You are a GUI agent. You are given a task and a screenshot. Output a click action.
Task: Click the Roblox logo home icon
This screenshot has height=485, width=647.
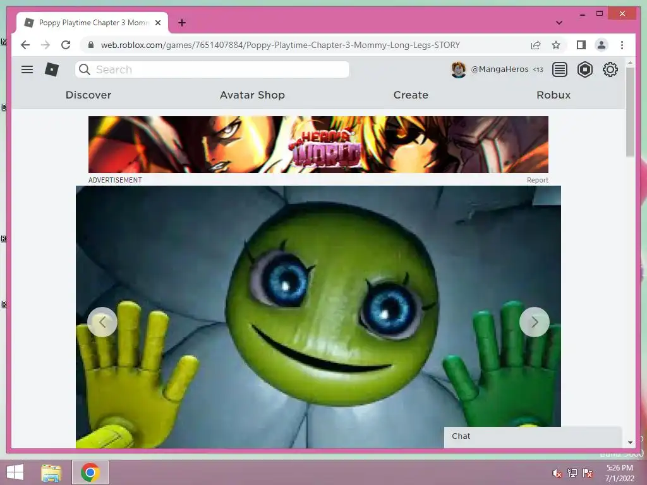pyautogui.click(x=52, y=69)
